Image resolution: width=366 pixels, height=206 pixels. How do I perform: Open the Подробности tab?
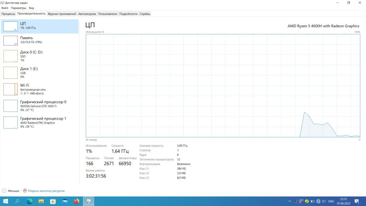[x=128, y=14]
